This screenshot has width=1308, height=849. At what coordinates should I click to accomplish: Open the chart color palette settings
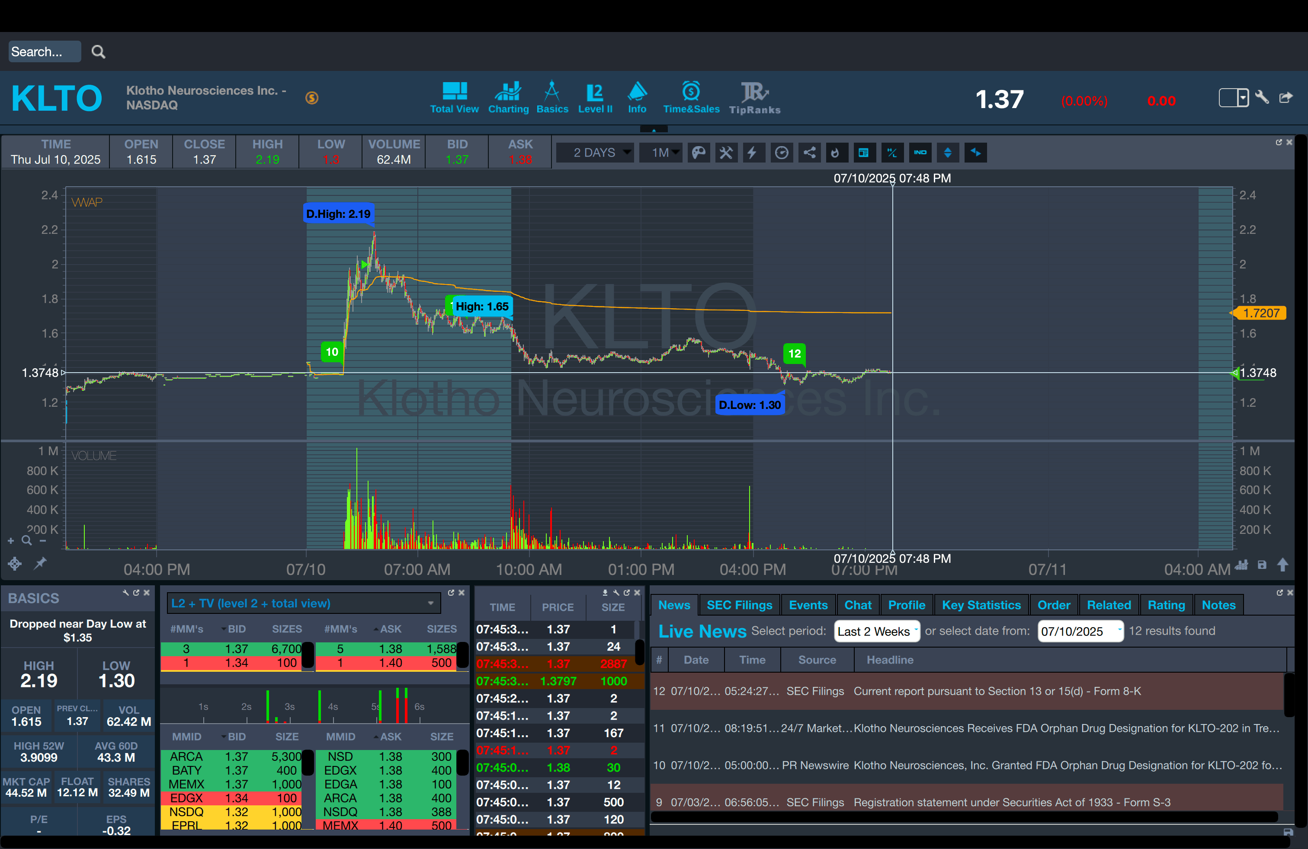[699, 153]
